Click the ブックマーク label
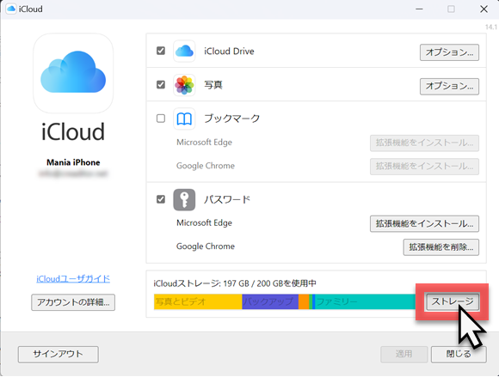 click(x=232, y=119)
